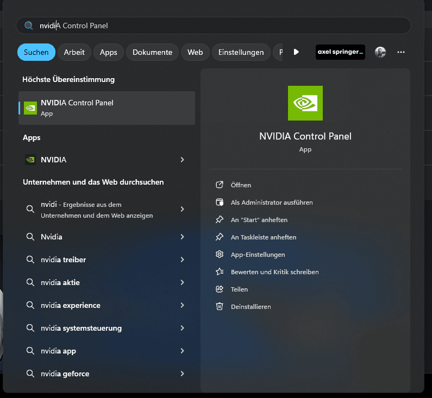This screenshot has width=432, height=398.
Task: Click the NVIDIA Control Panel icon in top match
Action: coord(30,108)
